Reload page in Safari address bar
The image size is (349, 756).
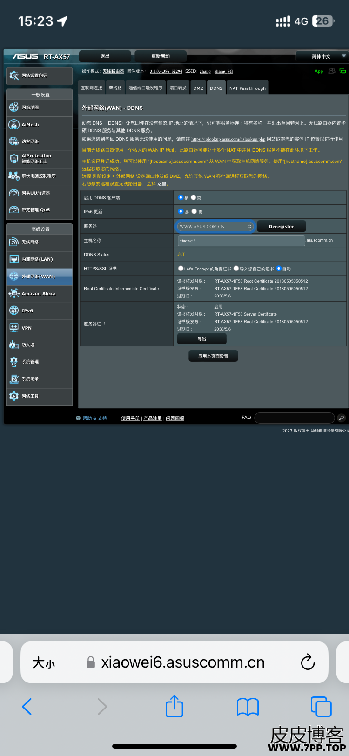[x=308, y=662]
